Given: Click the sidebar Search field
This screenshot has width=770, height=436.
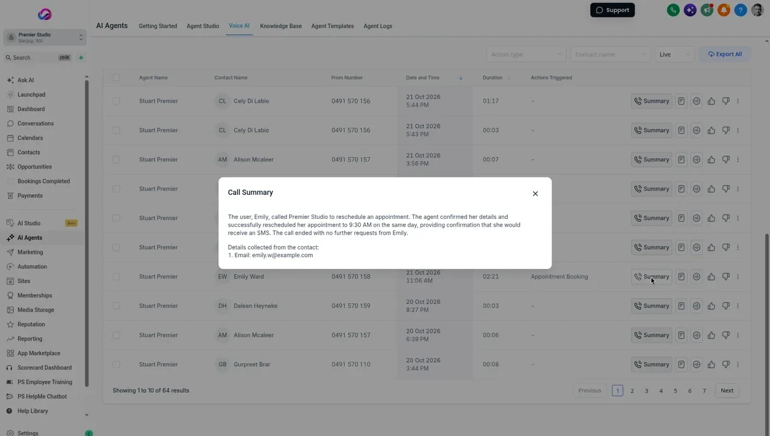Looking at the screenshot, I should point(38,58).
